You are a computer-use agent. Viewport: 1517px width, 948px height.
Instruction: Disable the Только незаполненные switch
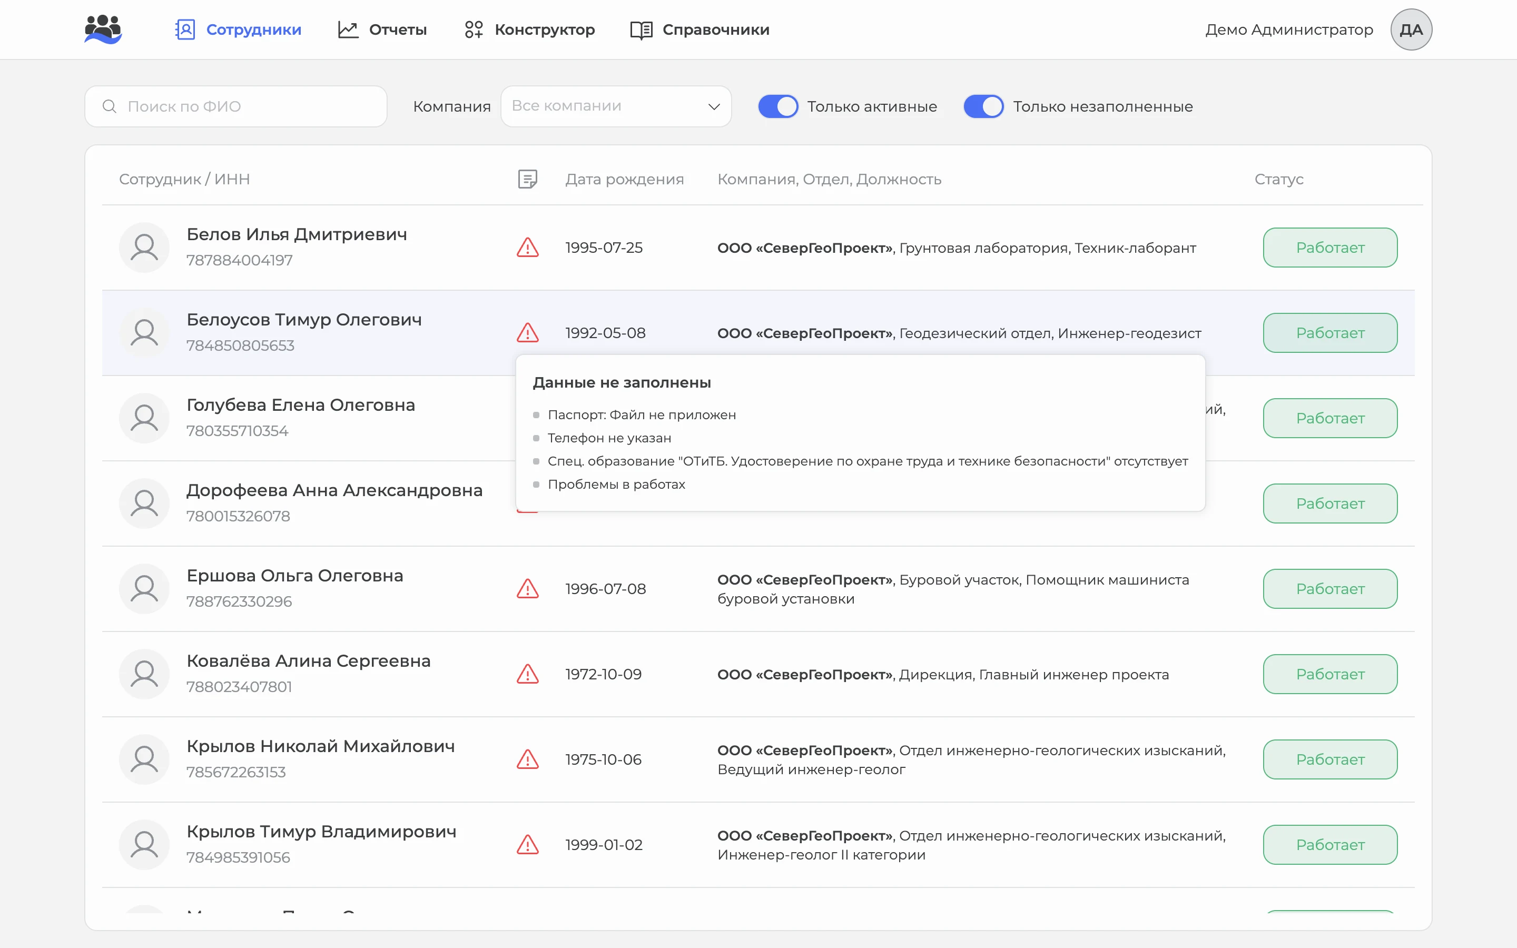click(x=983, y=106)
